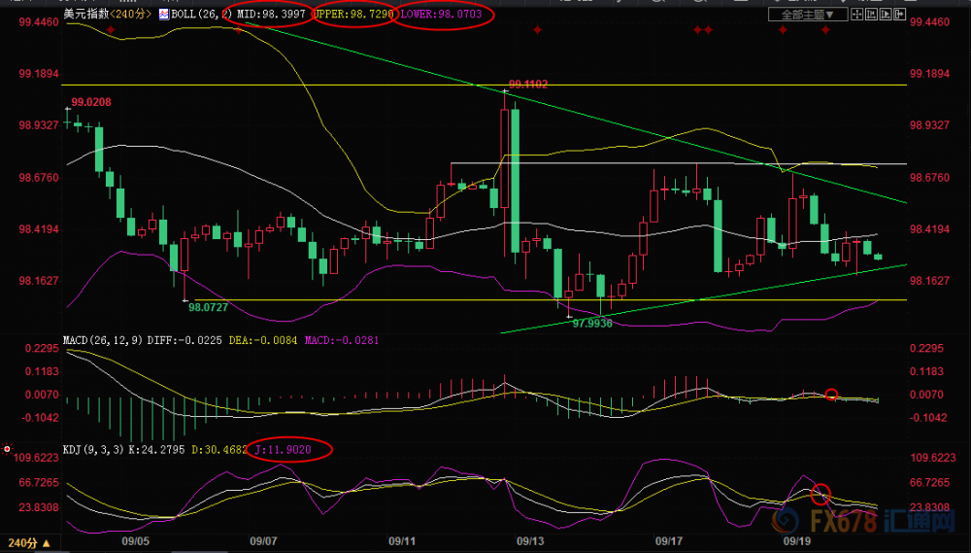Click 66.7265 on the right KDJ axis
Screen dimensions: 971x553
(929, 483)
